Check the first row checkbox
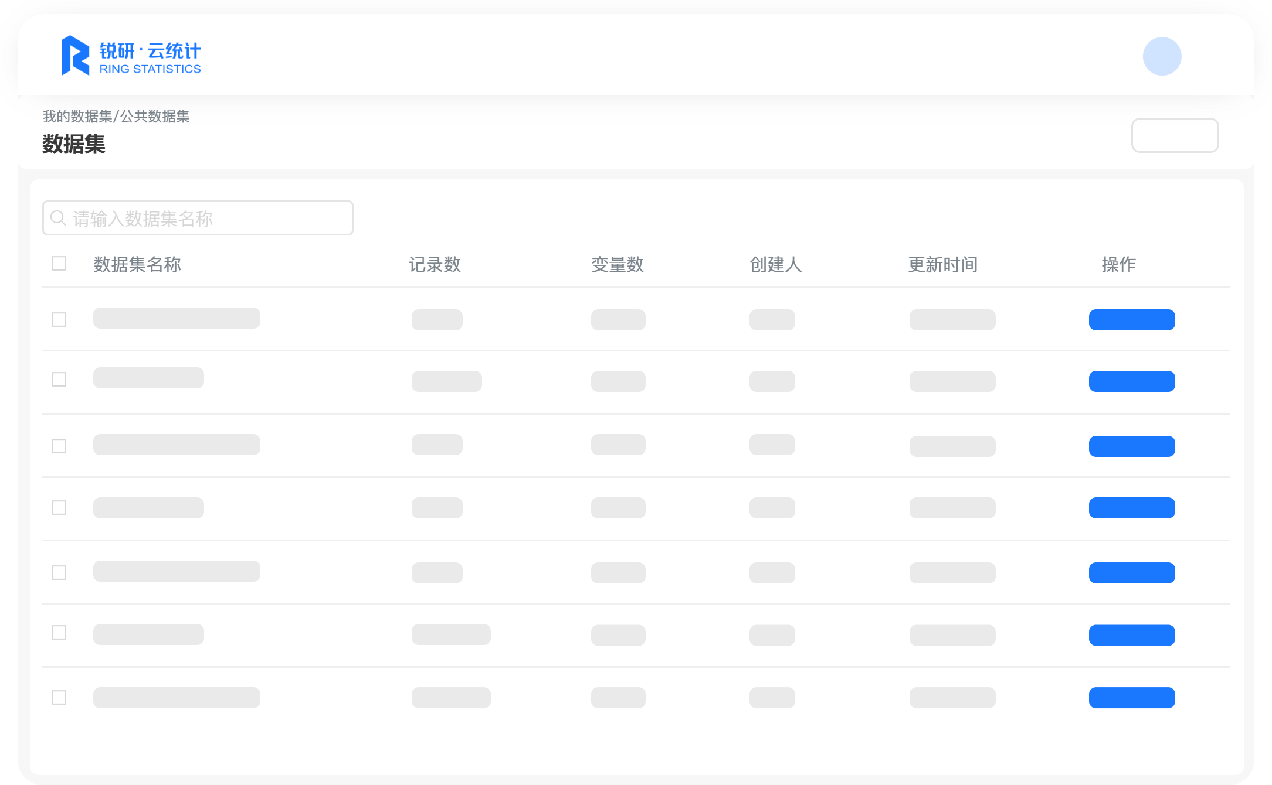 pyautogui.click(x=59, y=320)
